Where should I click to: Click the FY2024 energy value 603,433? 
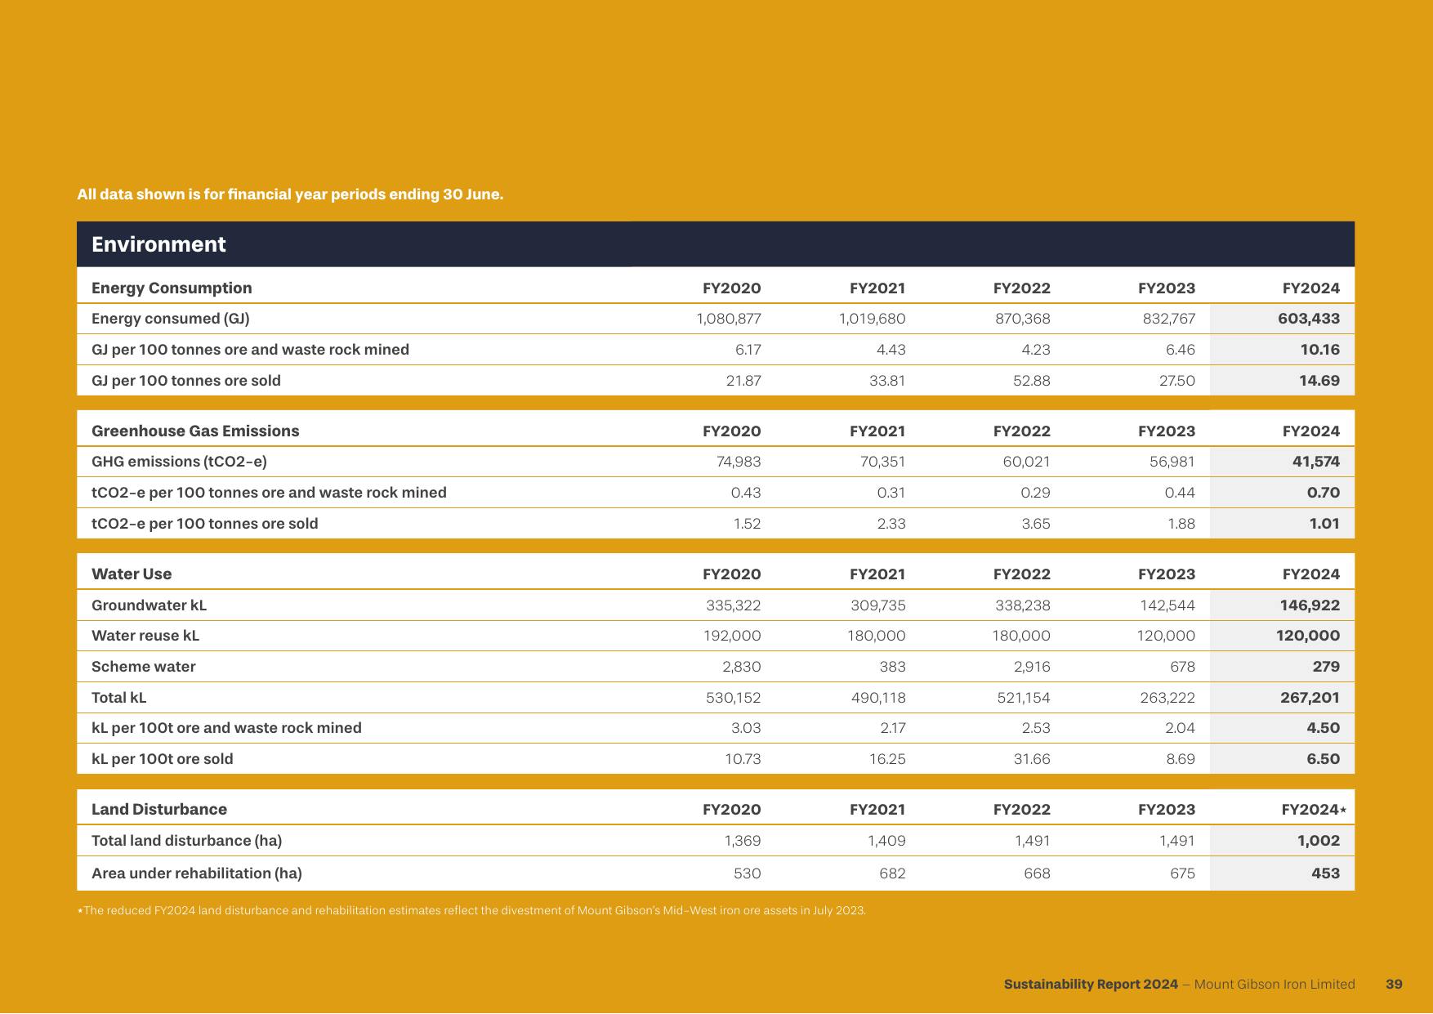point(1309,319)
